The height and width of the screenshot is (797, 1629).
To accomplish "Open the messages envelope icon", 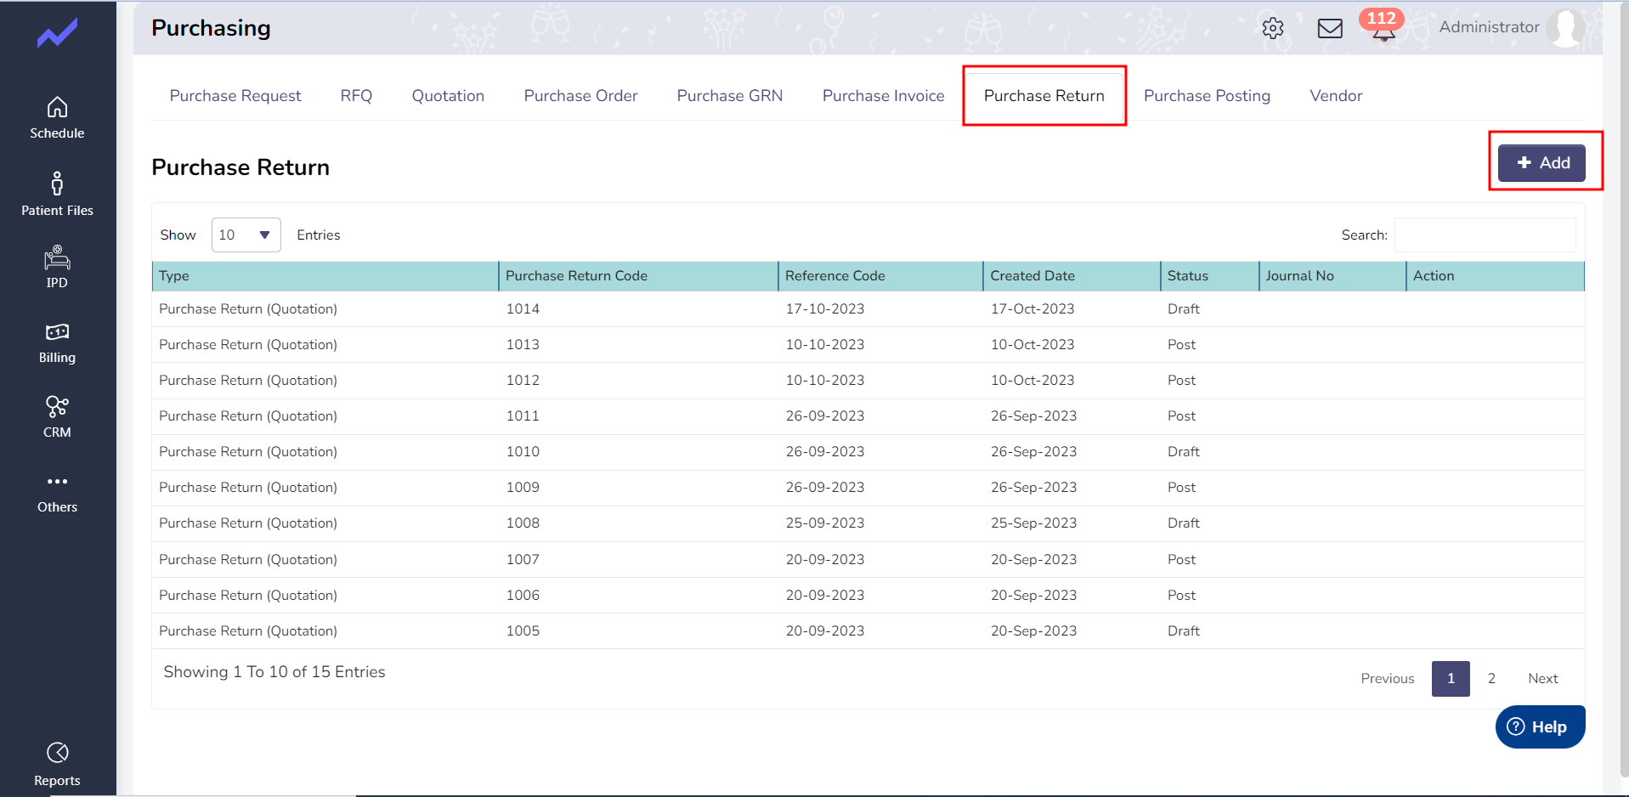I will tap(1330, 28).
